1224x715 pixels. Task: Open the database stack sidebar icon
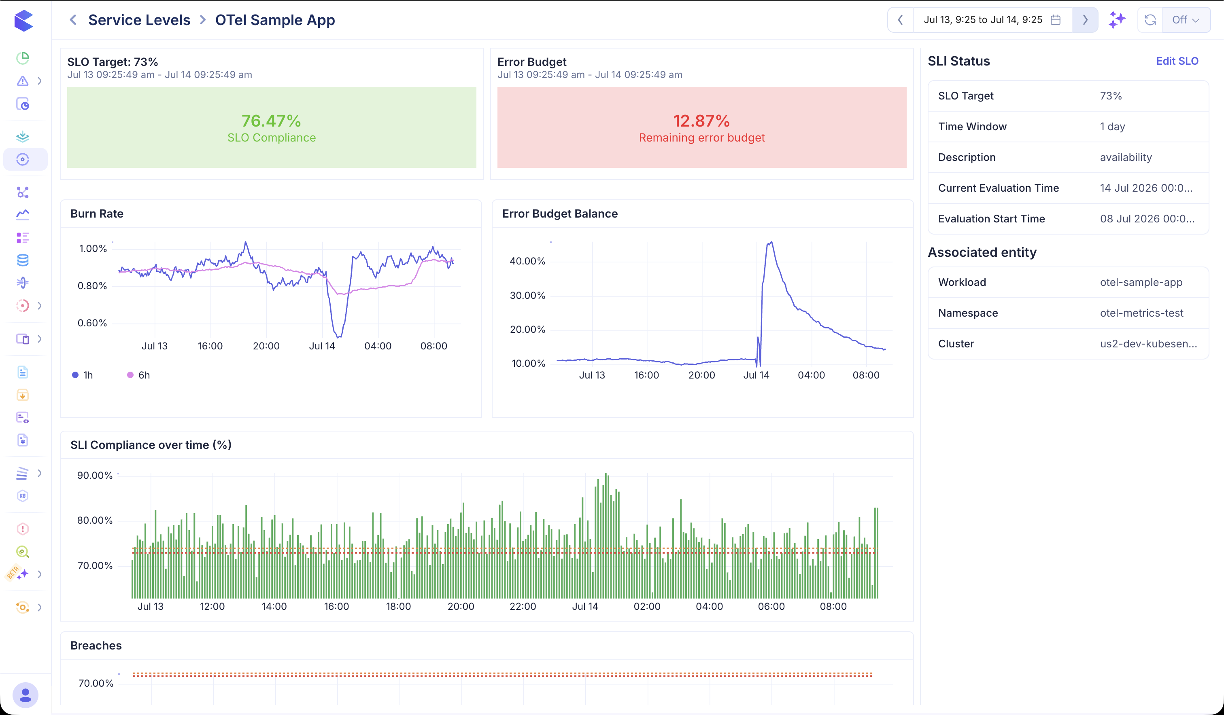click(x=23, y=260)
